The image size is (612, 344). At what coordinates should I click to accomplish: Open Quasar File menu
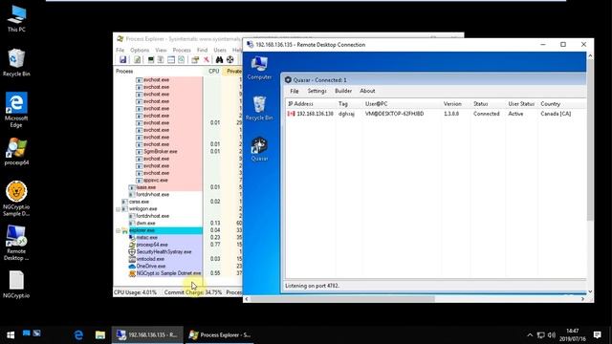(295, 91)
